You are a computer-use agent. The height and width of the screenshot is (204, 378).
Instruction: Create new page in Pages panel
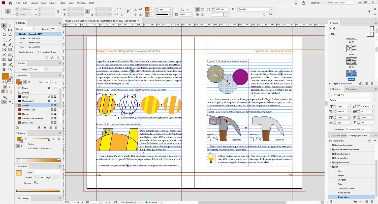tap(367, 84)
